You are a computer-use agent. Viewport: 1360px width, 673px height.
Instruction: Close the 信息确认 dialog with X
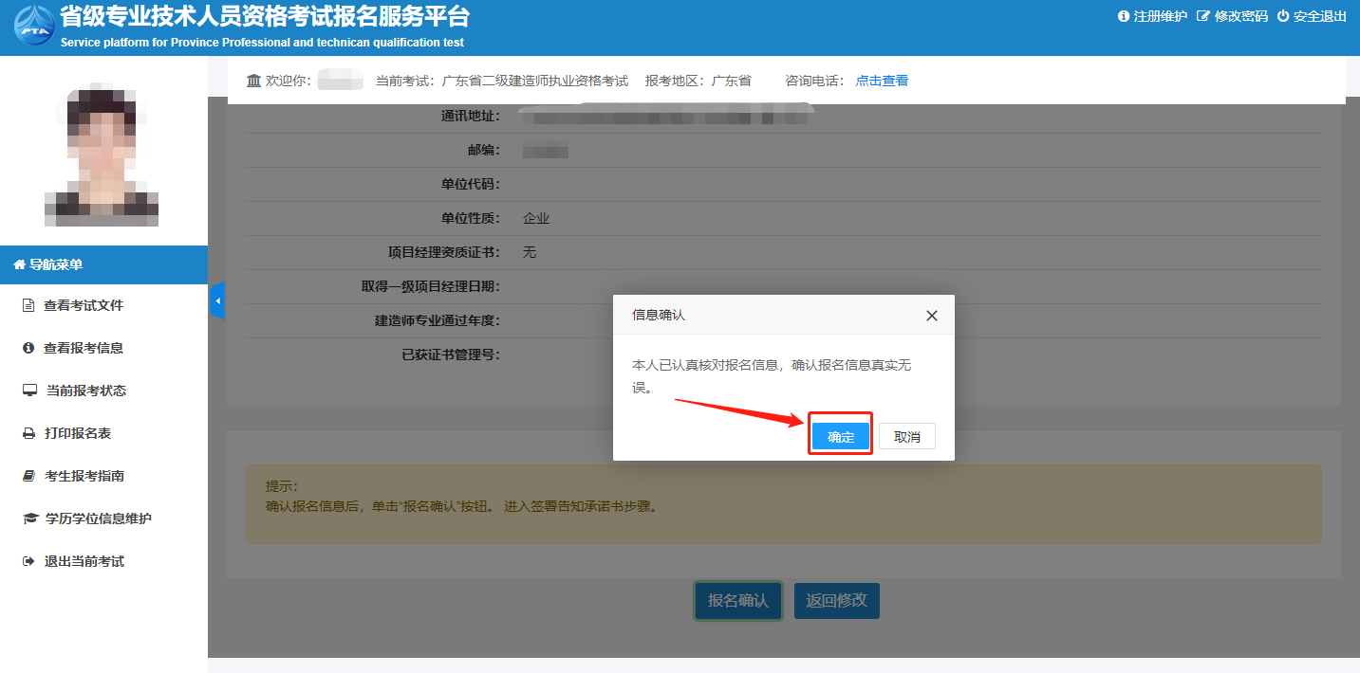pyautogui.click(x=931, y=316)
